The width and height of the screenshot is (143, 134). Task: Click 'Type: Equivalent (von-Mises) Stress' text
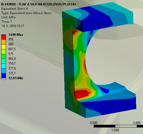tap(27, 13)
